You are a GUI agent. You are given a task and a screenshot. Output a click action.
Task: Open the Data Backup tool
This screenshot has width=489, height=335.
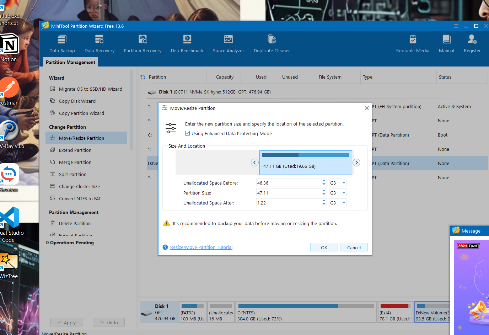[62, 44]
